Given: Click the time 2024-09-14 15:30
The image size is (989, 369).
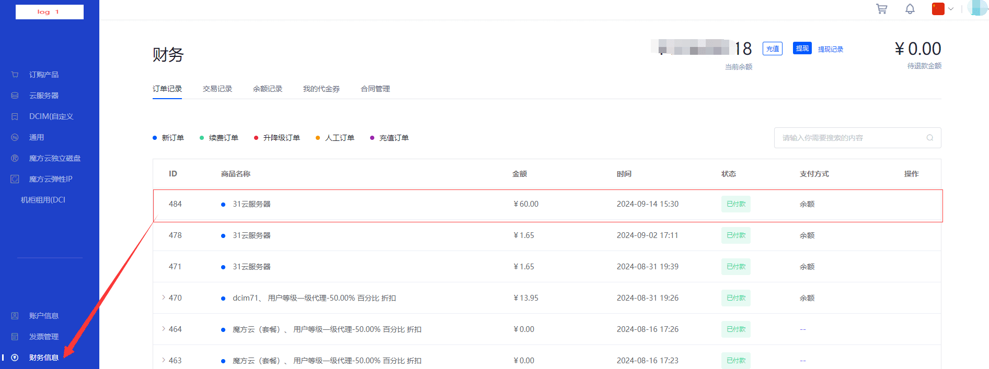Looking at the screenshot, I should (648, 204).
